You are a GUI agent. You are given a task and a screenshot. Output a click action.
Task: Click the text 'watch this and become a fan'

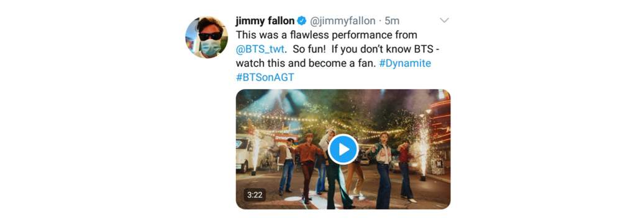306,64
